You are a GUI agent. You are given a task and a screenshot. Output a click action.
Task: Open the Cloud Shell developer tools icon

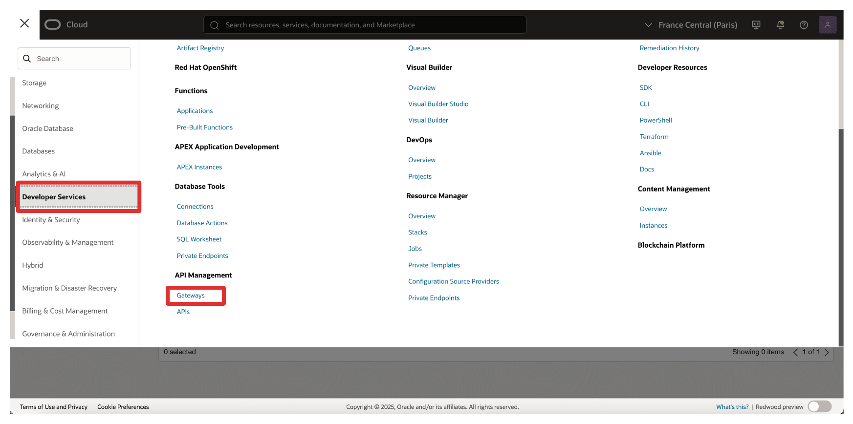click(x=756, y=25)
